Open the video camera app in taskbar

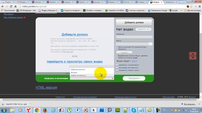coord(157,110)
